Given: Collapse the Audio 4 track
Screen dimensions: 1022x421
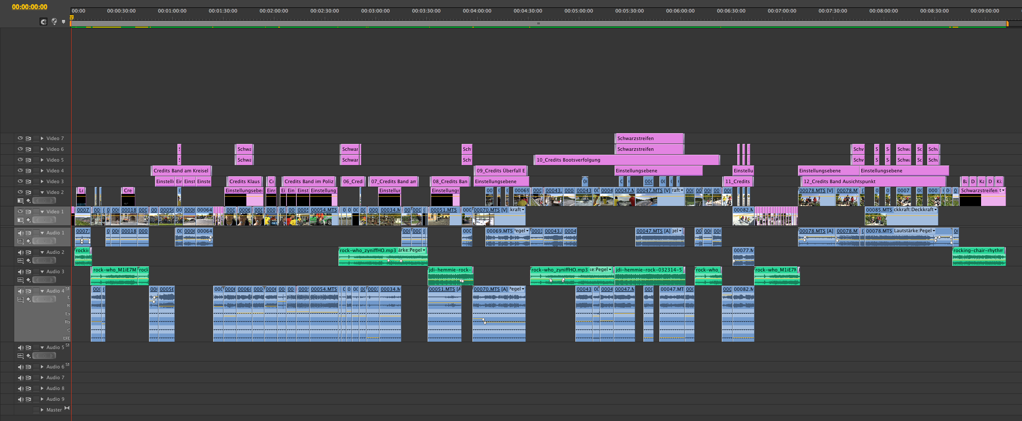Looking at the screenshot, I should (x=42, y=291).
